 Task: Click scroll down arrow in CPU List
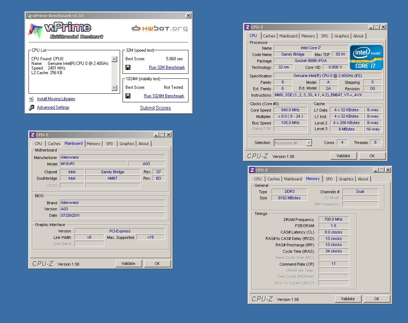(114, 88)
